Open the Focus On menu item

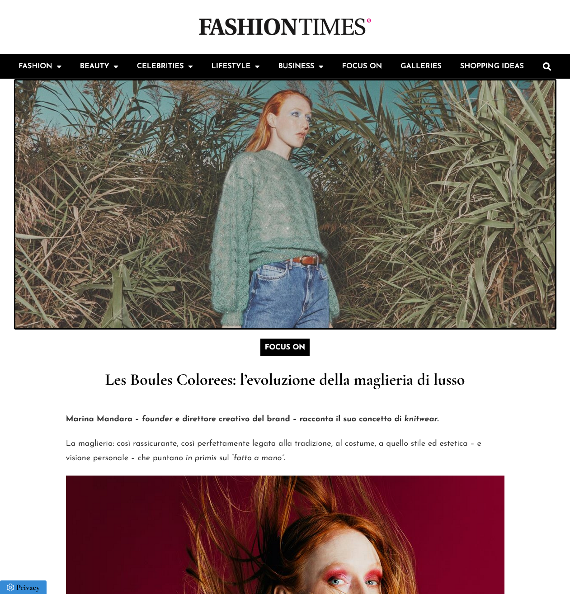click(x=362, y=66)
